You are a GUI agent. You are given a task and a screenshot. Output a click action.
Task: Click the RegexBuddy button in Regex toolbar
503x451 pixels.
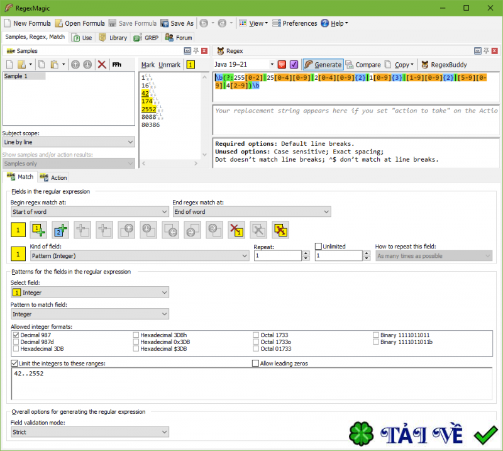444,65
